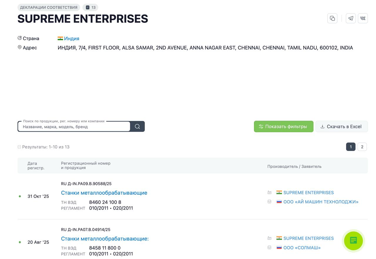
Task: Select results page 1
Action: pyautogui.click(x=351, y=147)
